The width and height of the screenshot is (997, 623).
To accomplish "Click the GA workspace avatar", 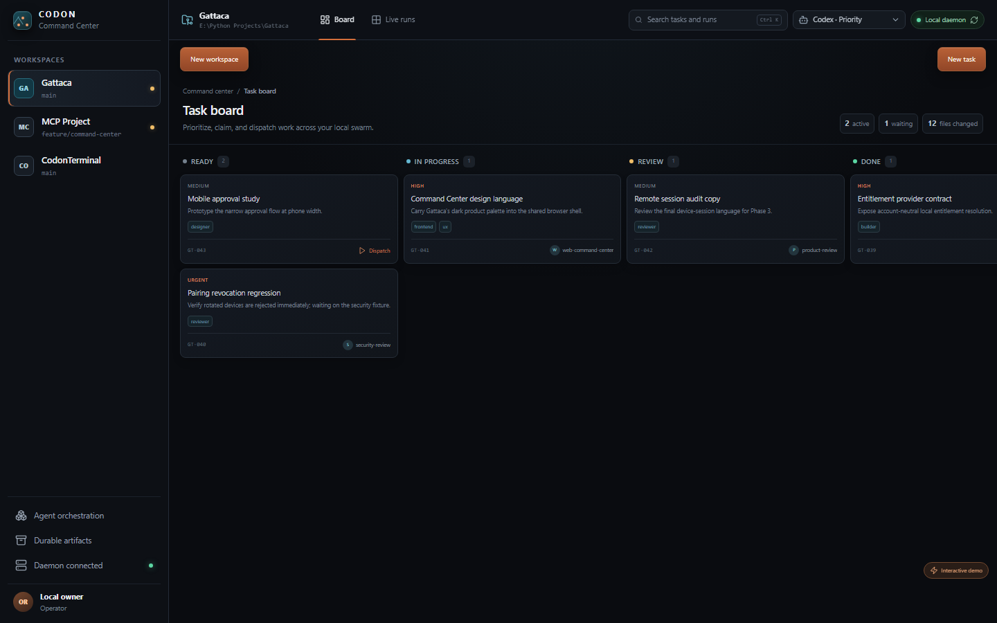I will (24, 89).
